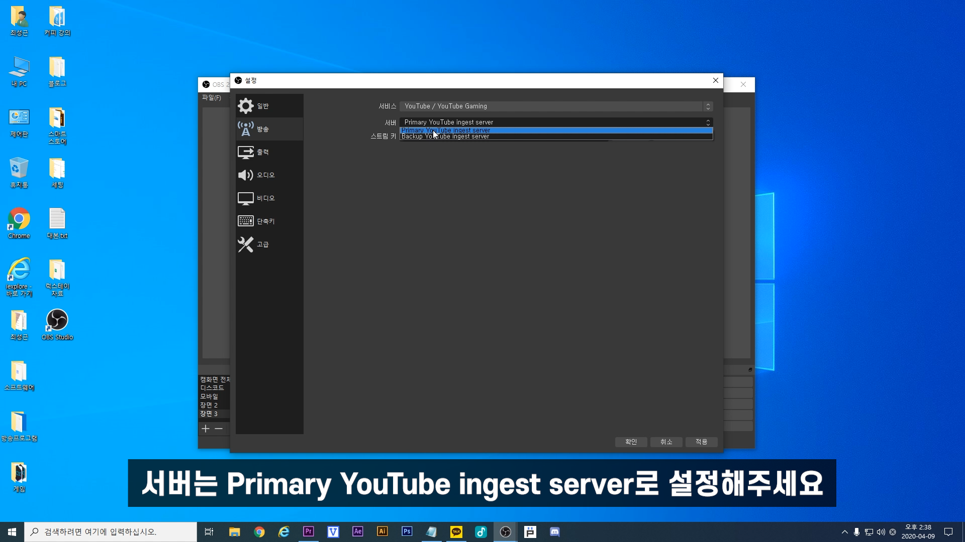Click the remove scene minus icon
Image resolution: width=965 pixels, height=542 pixels.
tap(219, 429)
